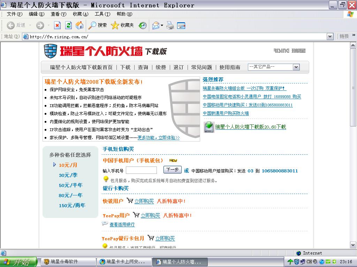Click the 输入手机号 phone number field

point(142,170)
